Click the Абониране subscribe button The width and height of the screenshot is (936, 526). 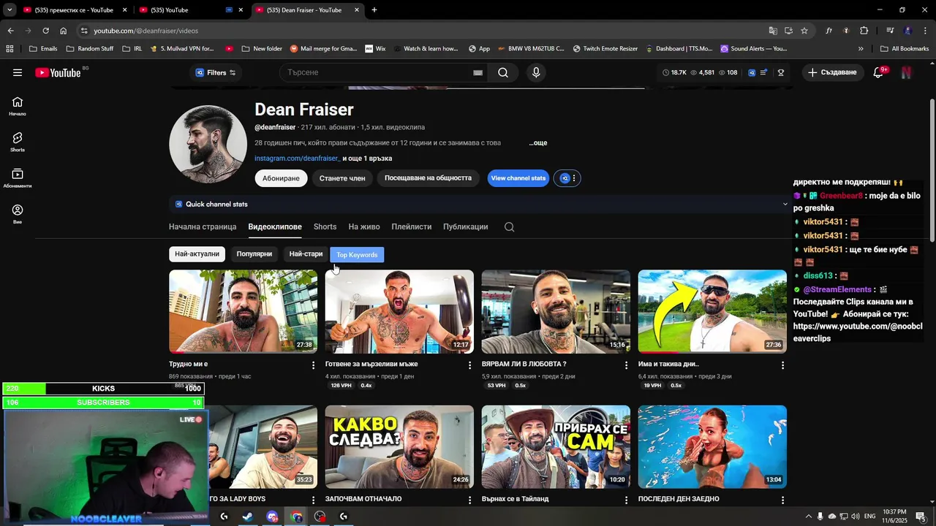point(281,178)
